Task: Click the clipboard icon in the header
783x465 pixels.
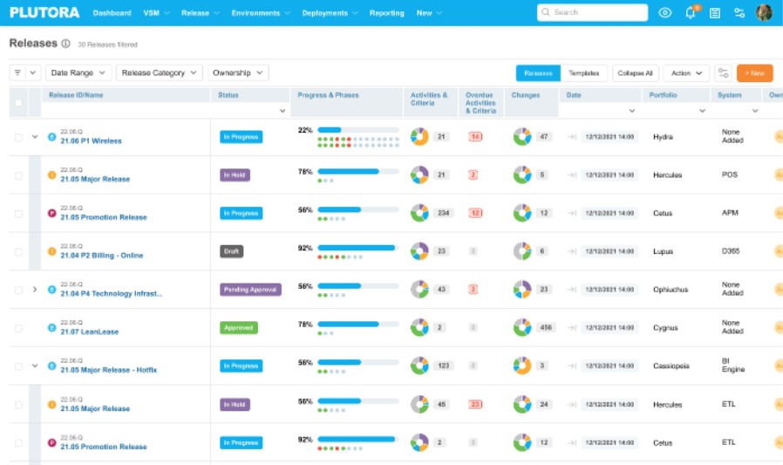Action: [715, 13]
